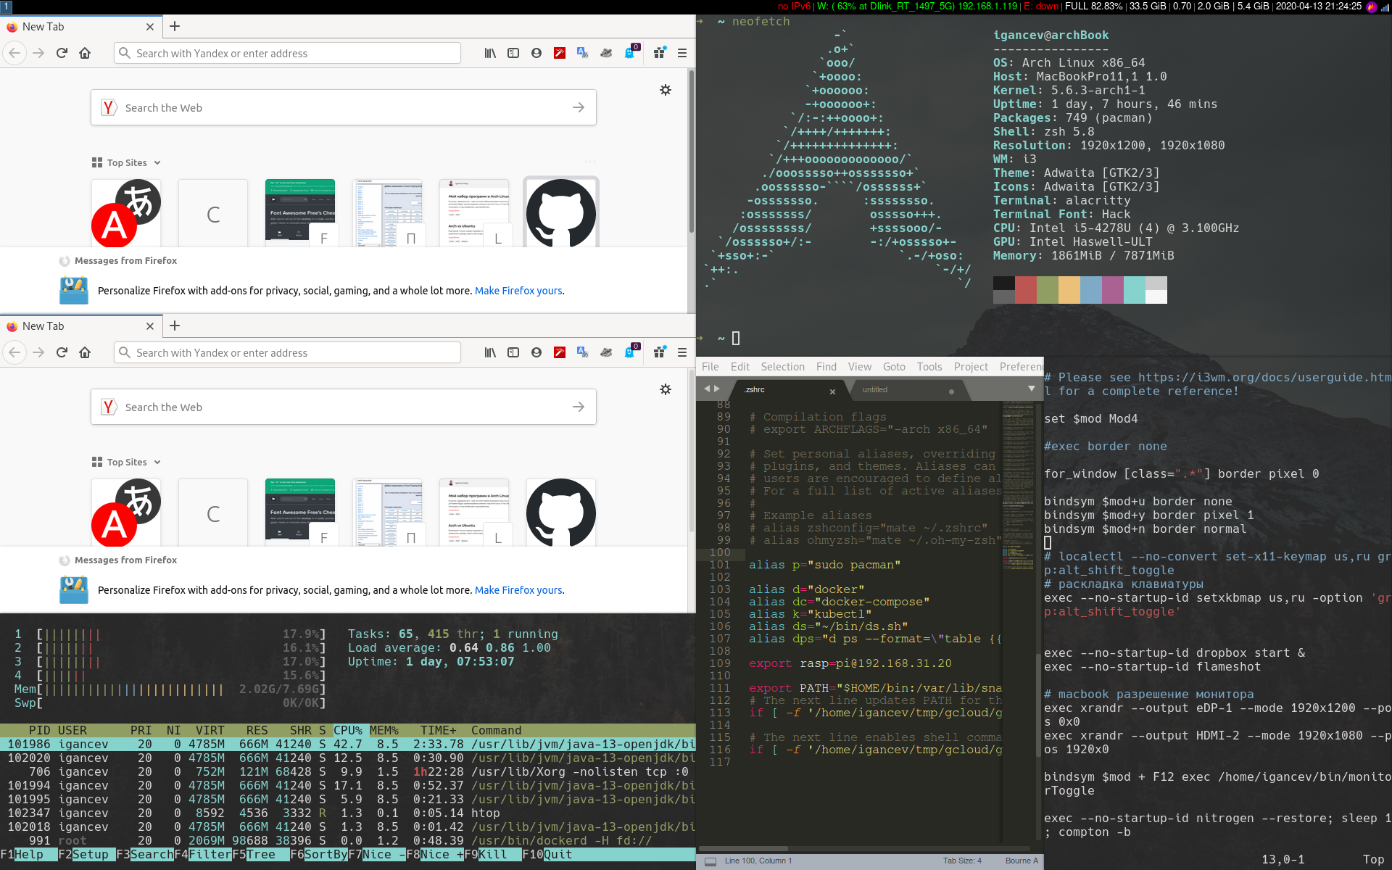This screenshot has height=870, width=1392.
Task: Click the Sublime Text minimap
Action: point(1019,471)
